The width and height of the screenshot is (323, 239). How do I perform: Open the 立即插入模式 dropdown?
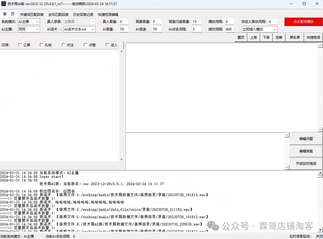(x=259, y=29)
